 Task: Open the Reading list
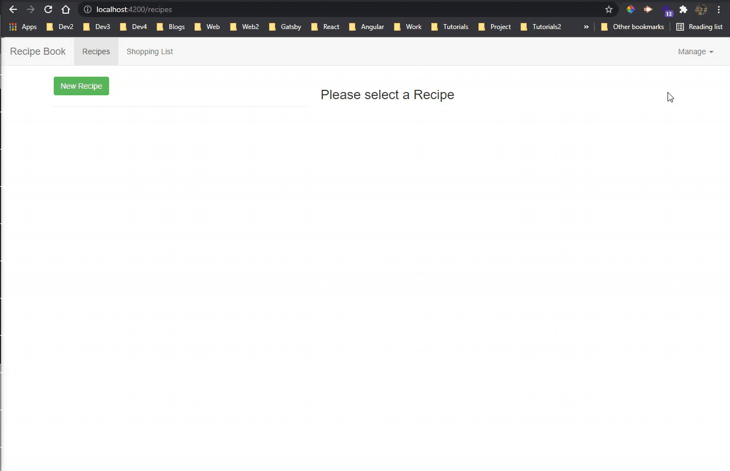tap(699, 26)
